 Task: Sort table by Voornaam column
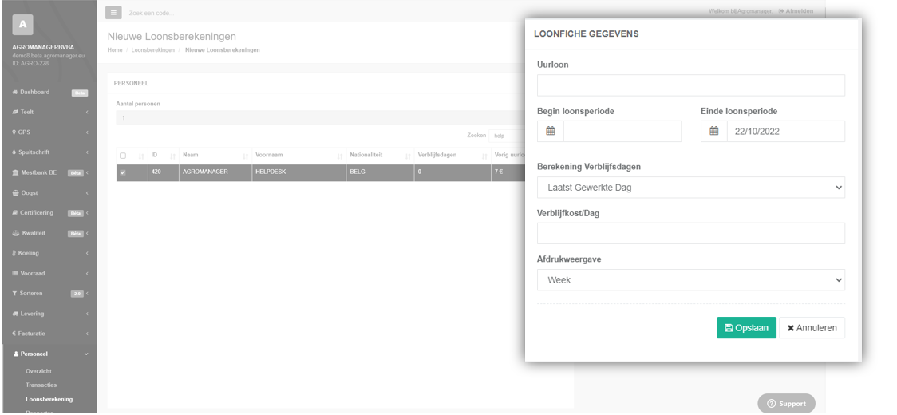point(298,156)
